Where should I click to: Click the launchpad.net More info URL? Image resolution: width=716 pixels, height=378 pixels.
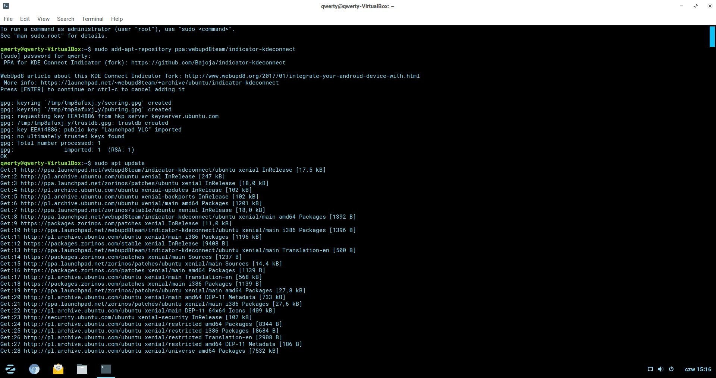pyautogui.click(x=160, y=83)
